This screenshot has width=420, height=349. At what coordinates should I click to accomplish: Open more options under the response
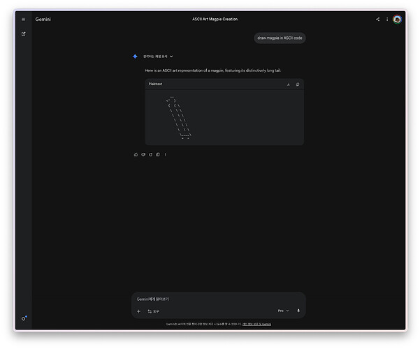(x=165, y=154)
